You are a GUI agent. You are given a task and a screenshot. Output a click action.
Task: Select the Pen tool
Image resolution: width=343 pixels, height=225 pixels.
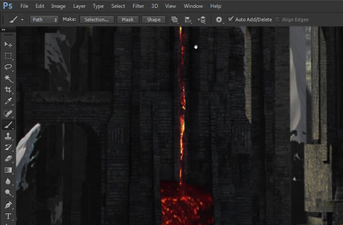click(x=8, y=205)
